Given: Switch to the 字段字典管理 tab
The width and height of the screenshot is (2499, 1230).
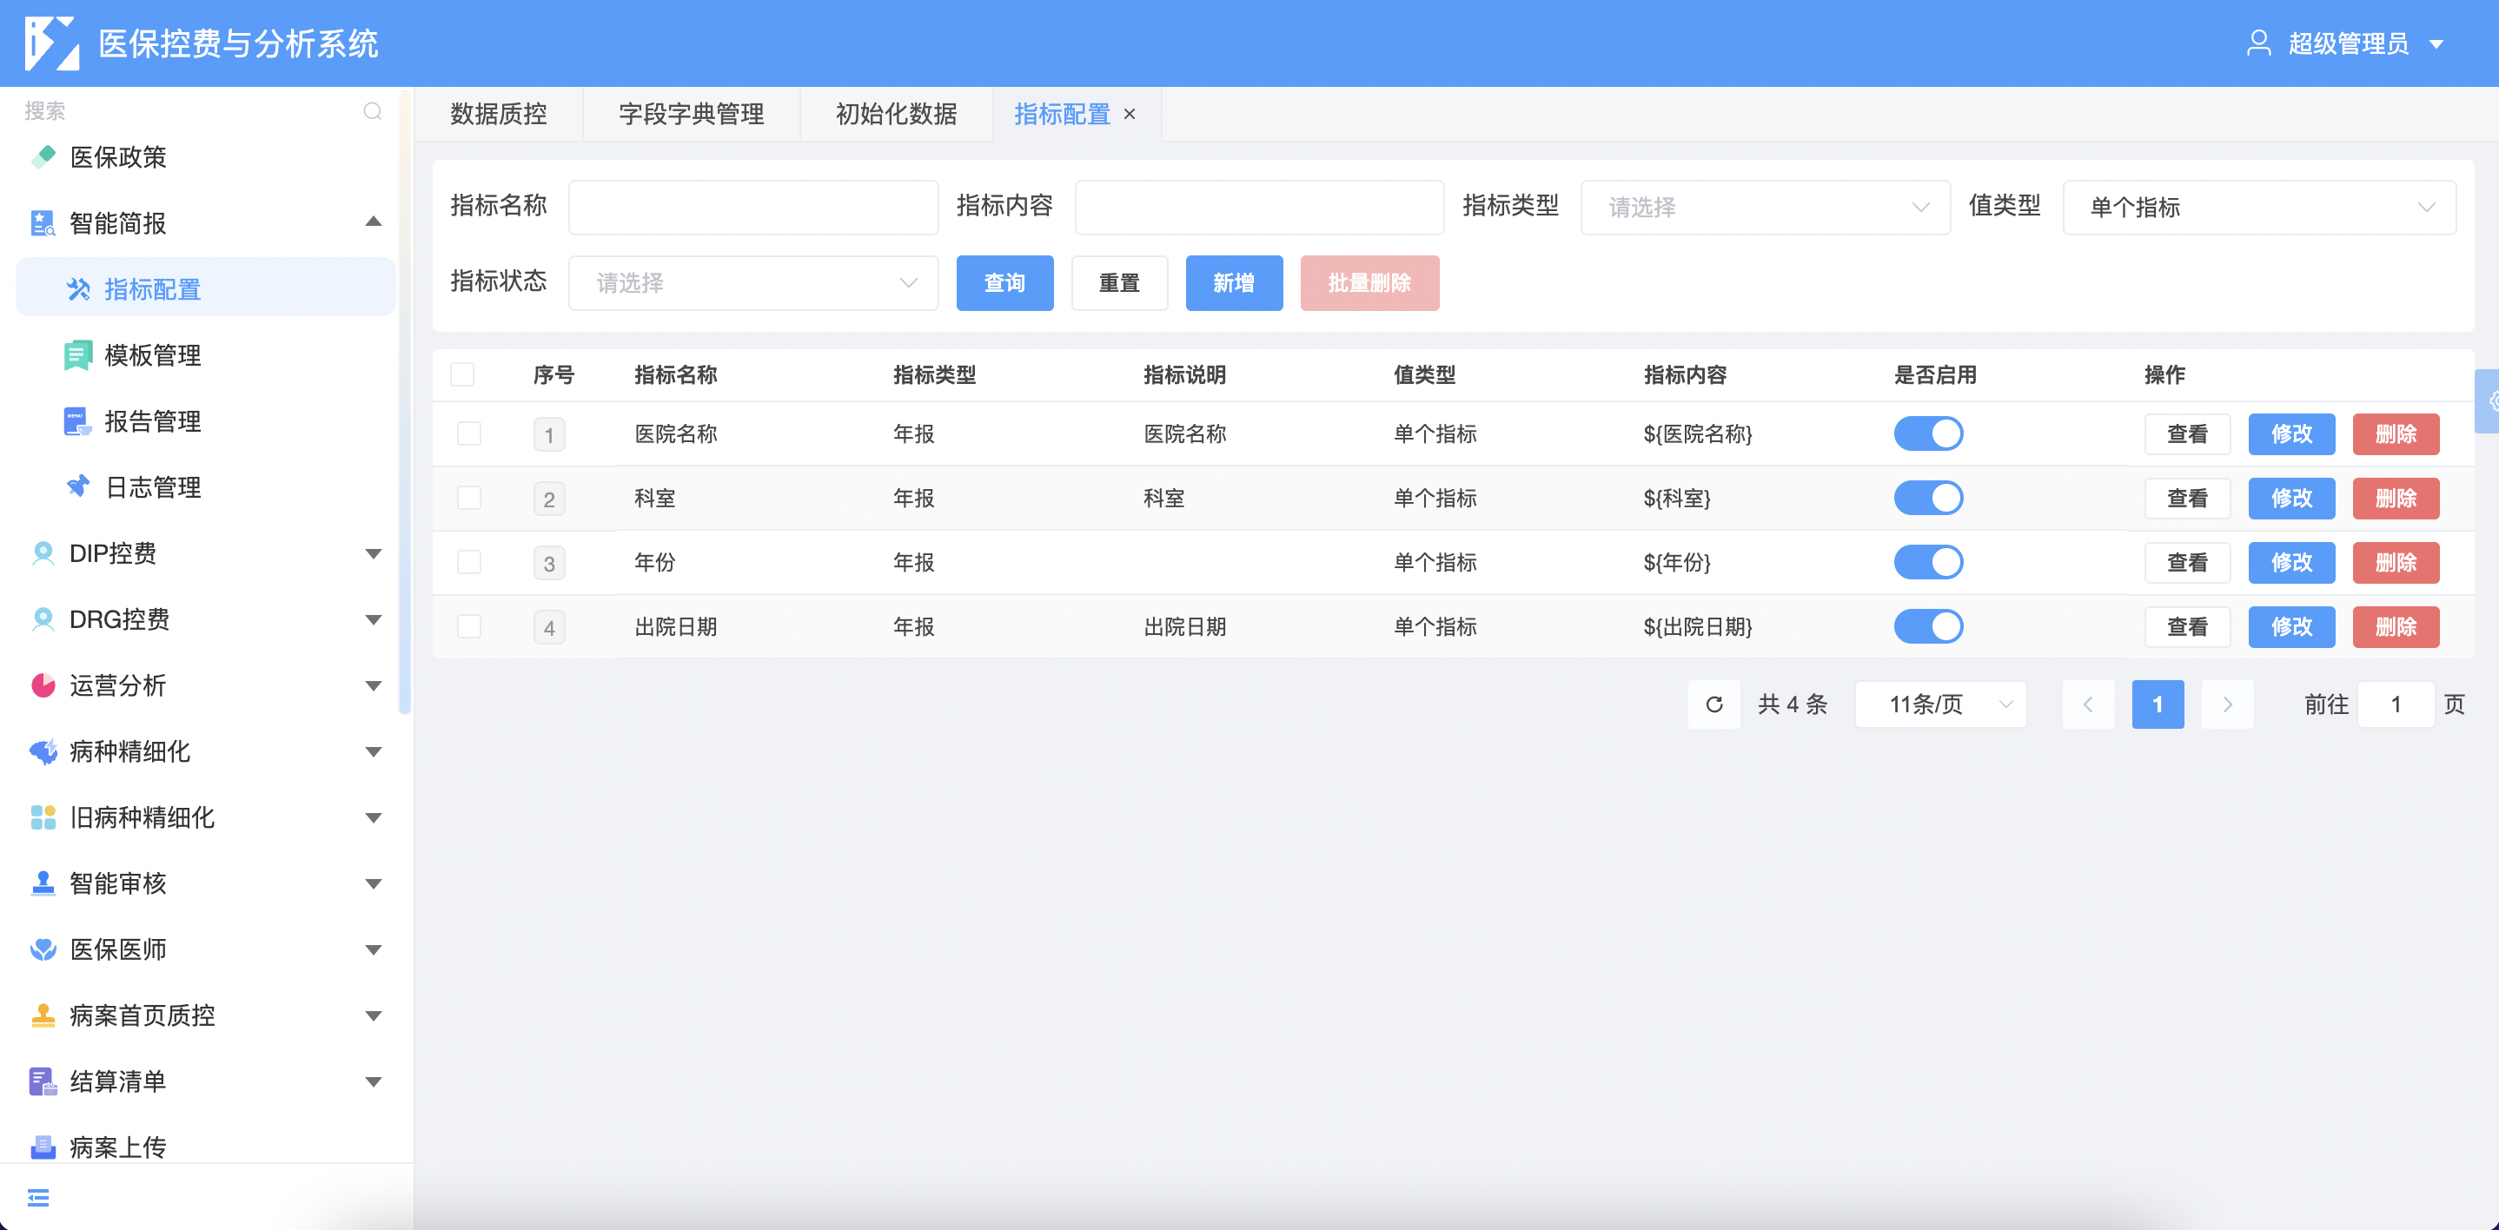Looking at the screenshot, I should pos(691,115).
